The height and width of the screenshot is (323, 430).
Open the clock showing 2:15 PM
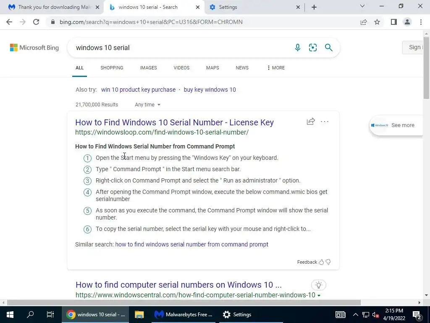coord(394,315)
